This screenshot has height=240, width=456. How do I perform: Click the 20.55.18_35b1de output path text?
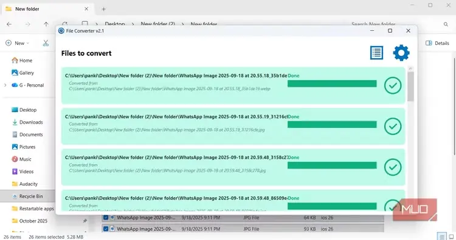point(176,76)
